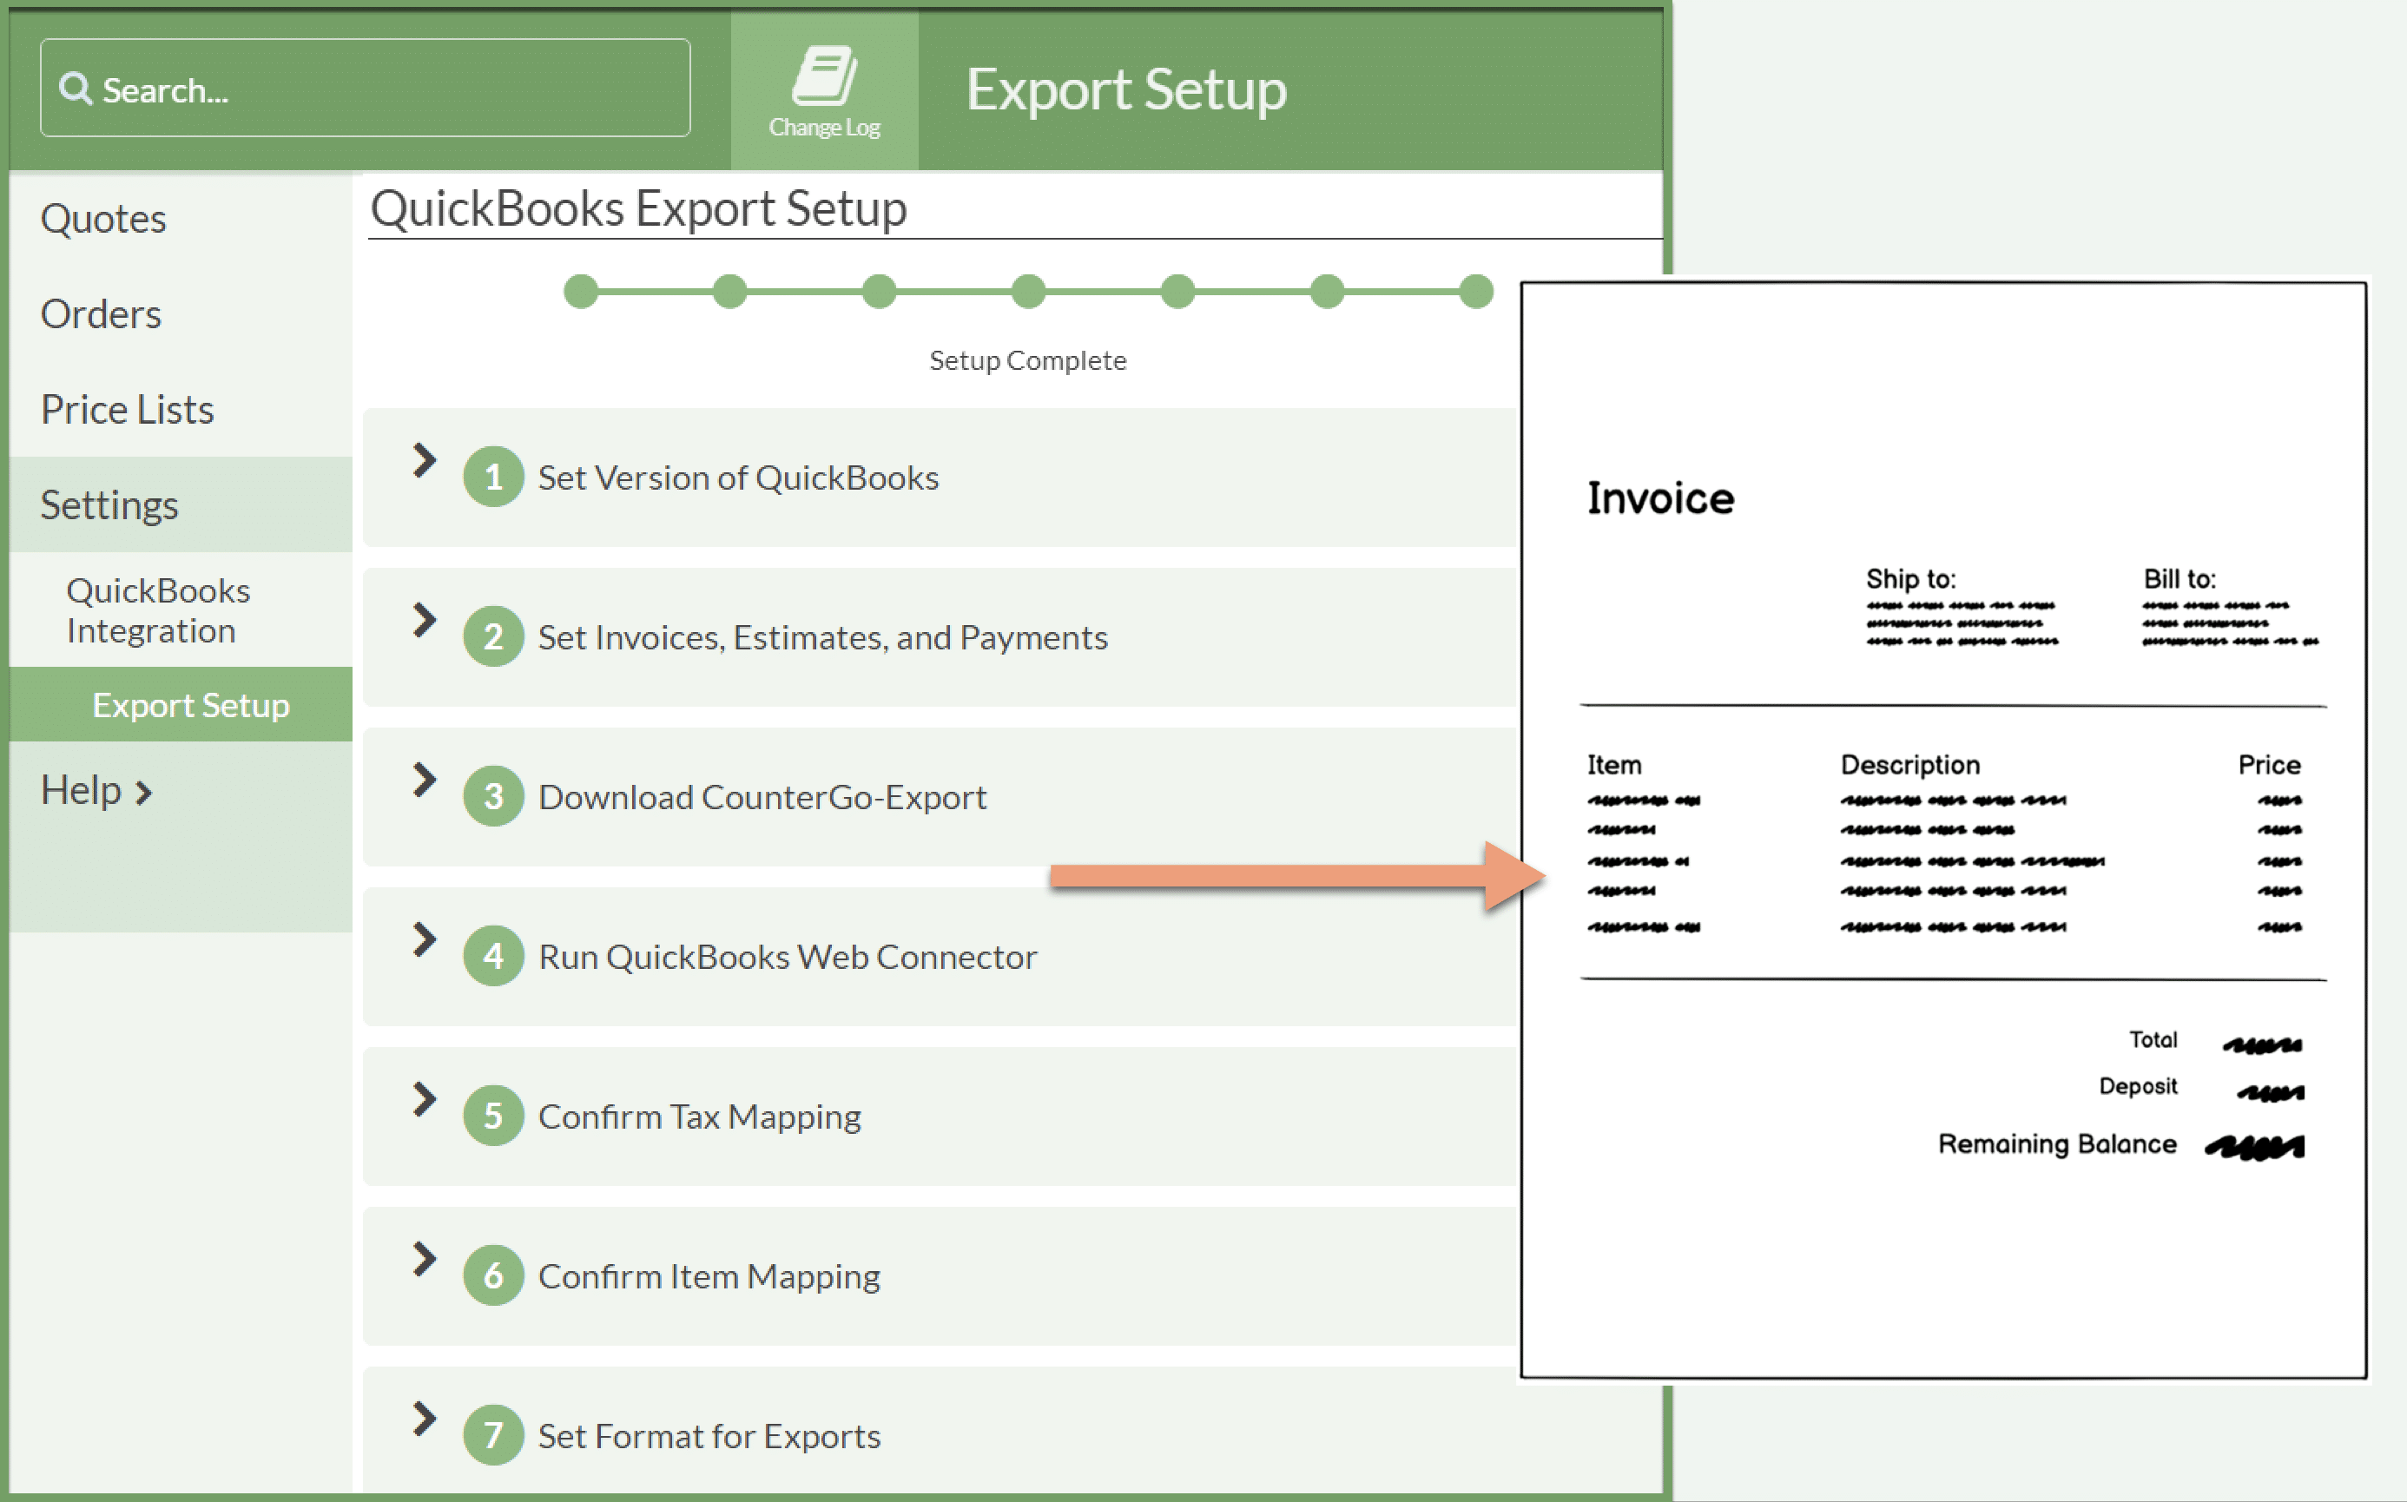Expand step 1 Set Version of QuickBooks
The image size is (2407, 1502).
[425, 460]
